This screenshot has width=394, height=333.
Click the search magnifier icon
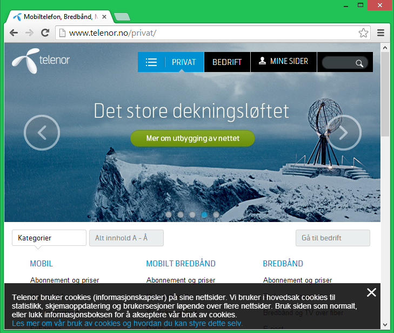click(359, 63)
